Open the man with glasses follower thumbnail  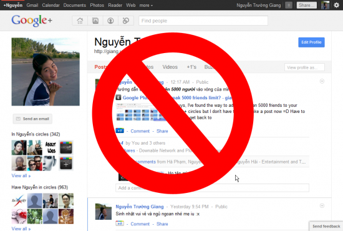(66, 200)
